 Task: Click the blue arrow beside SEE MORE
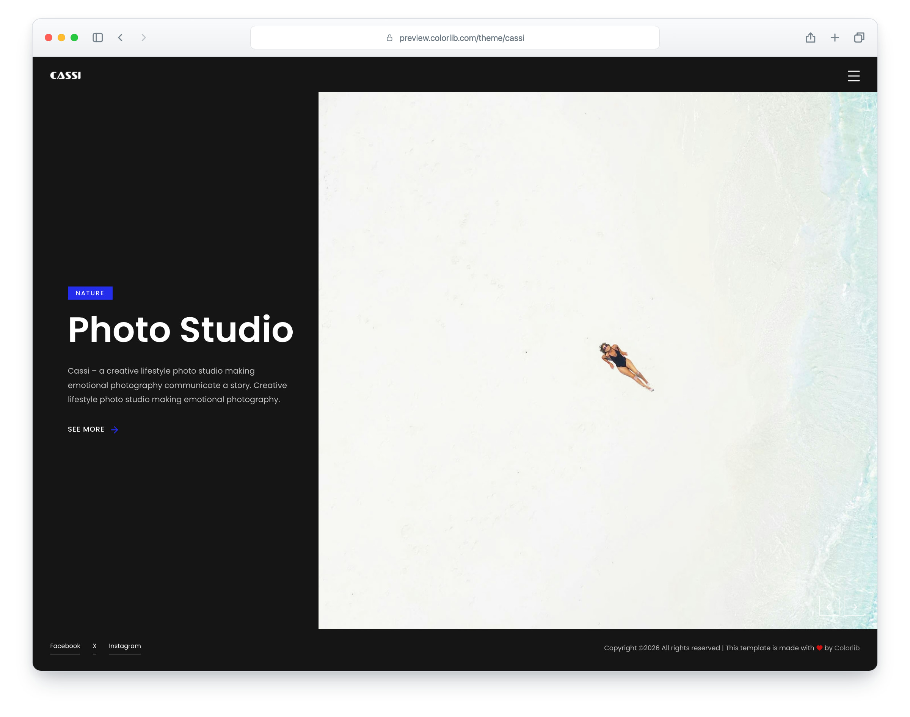(114, 429)
